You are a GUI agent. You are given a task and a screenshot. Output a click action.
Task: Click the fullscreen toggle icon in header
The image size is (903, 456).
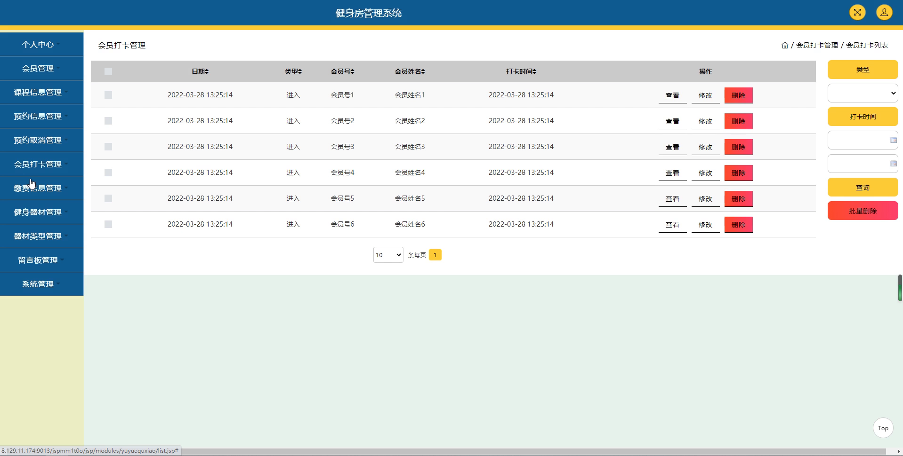pos(857,12)
